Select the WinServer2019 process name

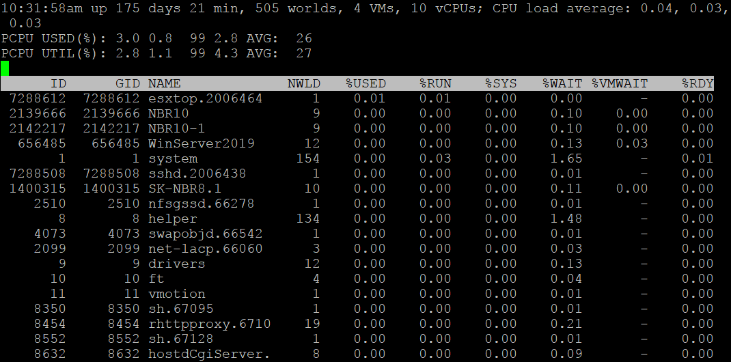(201, 143)
